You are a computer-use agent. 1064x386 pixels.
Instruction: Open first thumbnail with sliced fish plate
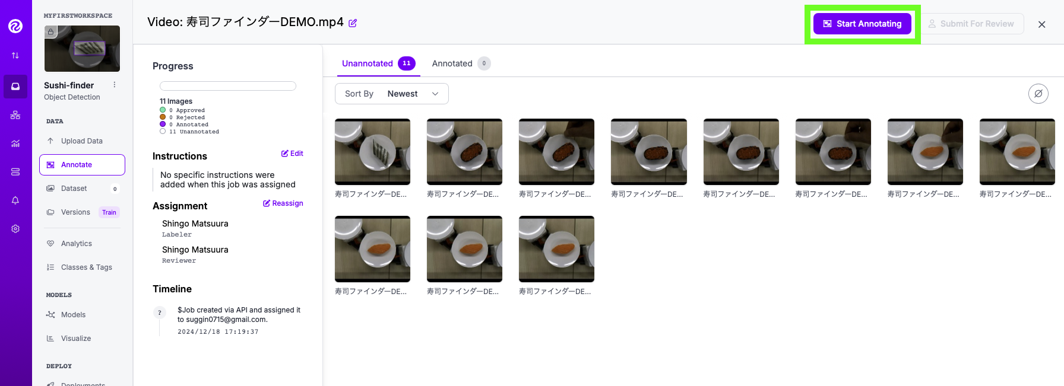[372, 152]
